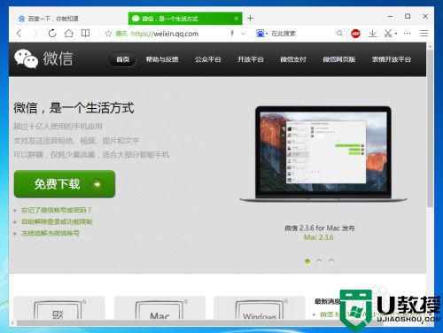Open a new tab with plus button
Image resolution: width=443 pixels, height=333 pixels.
point(251,19)
